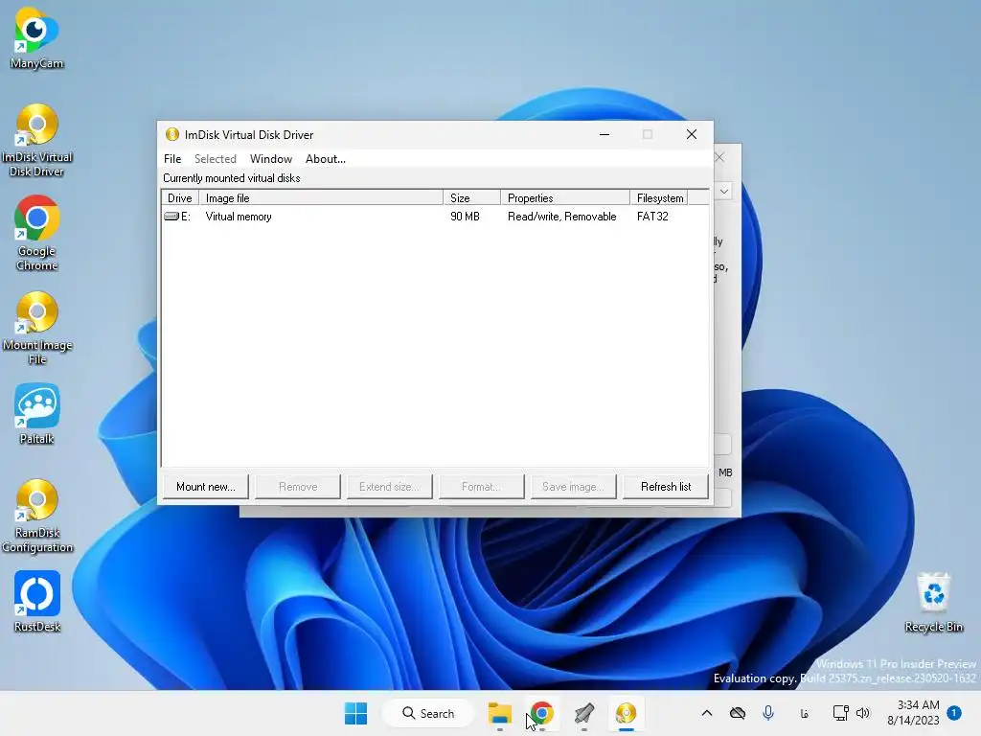Open File Explorer from the taskbar
981x736 pixels.
500,713
